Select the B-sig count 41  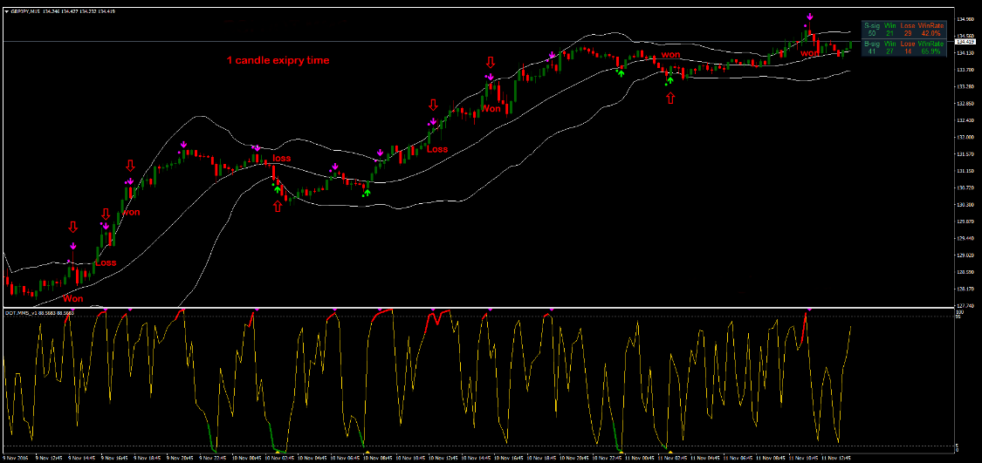click(x=872, y=51)
